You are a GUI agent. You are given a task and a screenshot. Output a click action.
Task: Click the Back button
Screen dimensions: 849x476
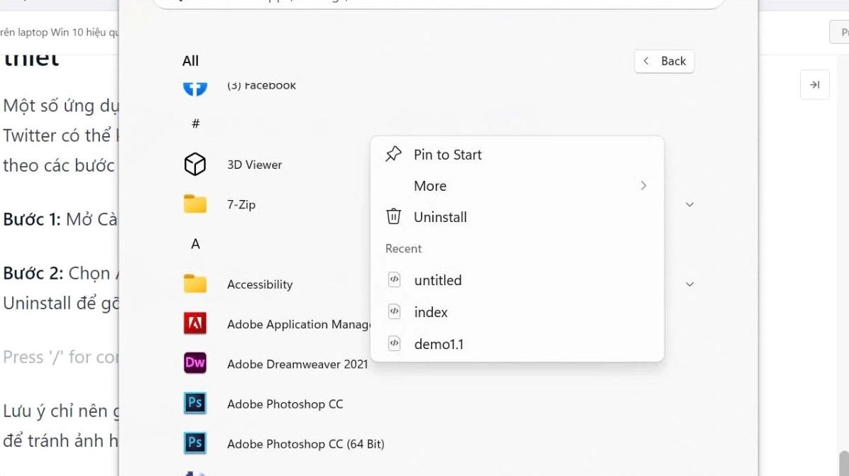(x=664, y=61)
